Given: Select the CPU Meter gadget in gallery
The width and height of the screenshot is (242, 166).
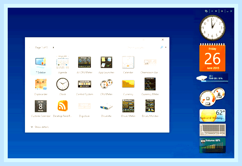Looking at the screenshot, I should tap(106, 84).
